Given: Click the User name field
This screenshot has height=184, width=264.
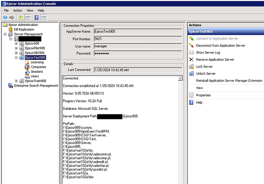Looking at the screenshot, I should (x=138, y=46).
